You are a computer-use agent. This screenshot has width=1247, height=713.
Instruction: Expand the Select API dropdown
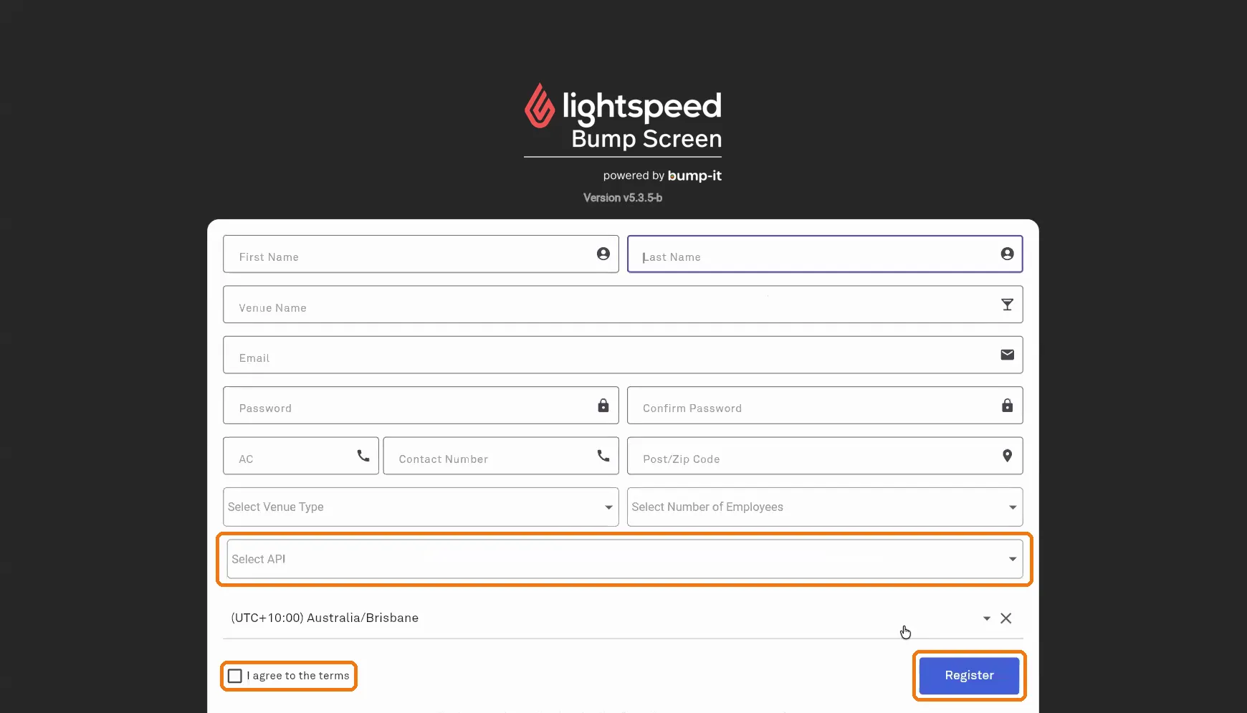(x=624, y=559)
